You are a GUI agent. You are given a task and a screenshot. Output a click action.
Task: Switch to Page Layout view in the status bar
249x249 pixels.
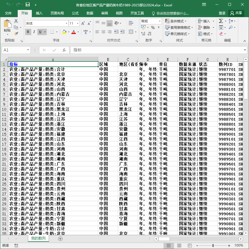click(x=179, y=245)
